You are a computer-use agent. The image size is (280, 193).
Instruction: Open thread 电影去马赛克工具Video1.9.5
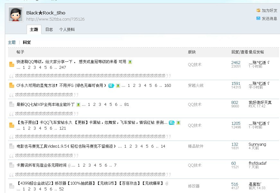66,146
